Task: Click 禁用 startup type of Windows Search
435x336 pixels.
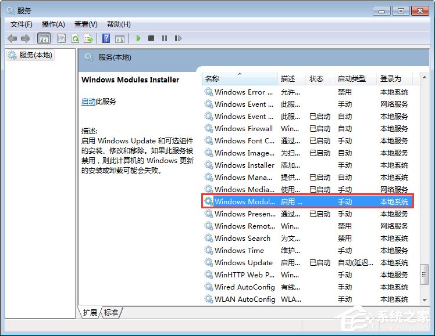Action: (344, 238)
